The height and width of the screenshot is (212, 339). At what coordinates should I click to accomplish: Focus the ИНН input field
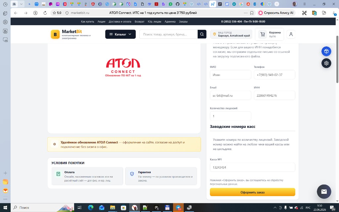pyautogui.click(x=274, y=95)
